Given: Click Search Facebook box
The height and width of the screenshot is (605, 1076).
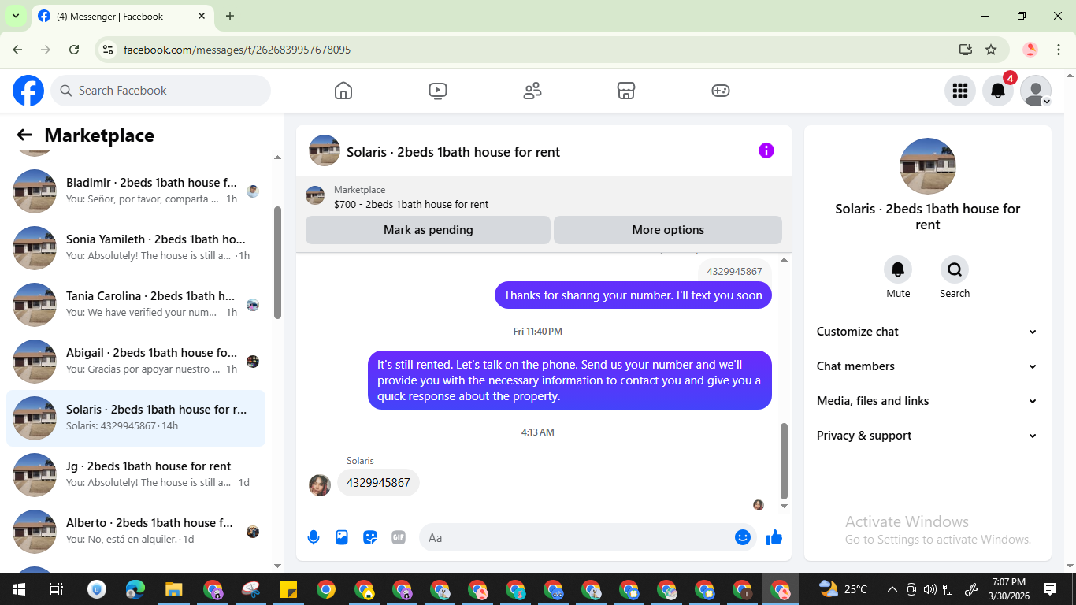Looking at the screenshot, I should click(161, 91).
